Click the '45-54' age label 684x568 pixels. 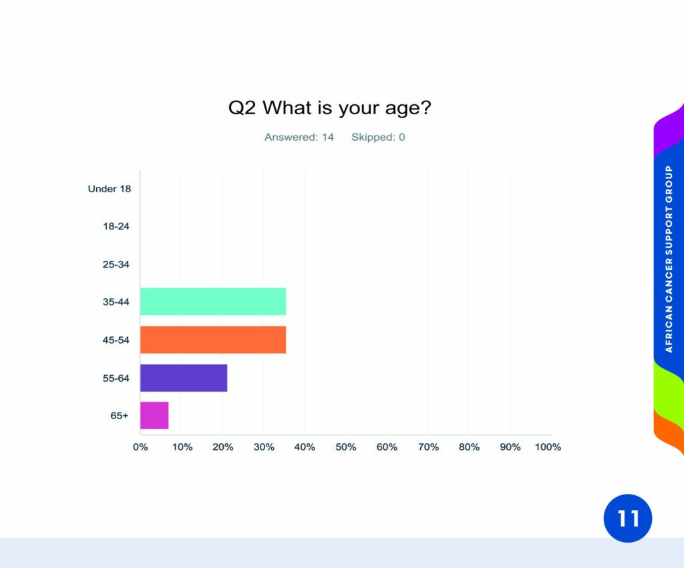[x=116, y=340]
